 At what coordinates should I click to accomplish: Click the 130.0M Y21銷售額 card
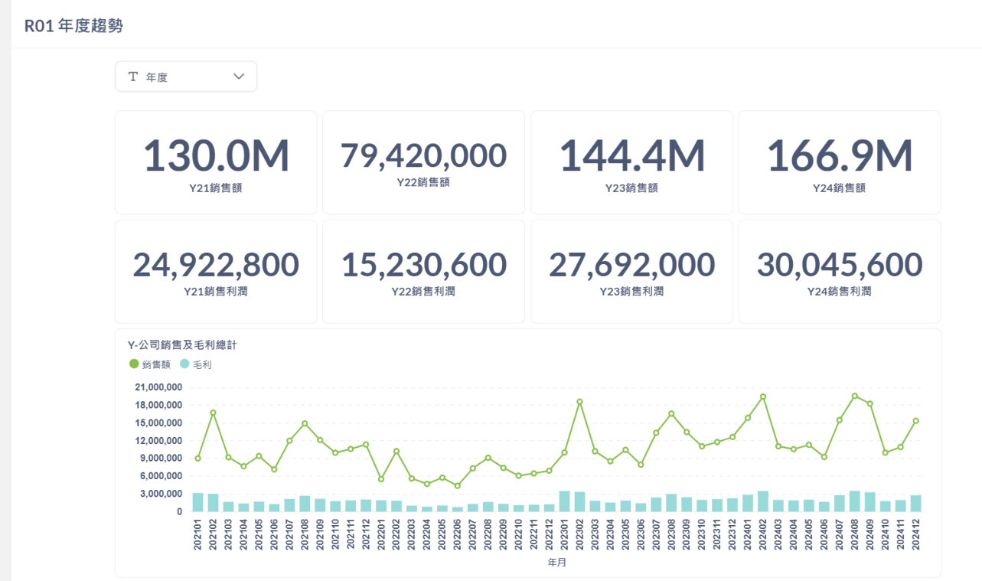click(x=216, y=162)
